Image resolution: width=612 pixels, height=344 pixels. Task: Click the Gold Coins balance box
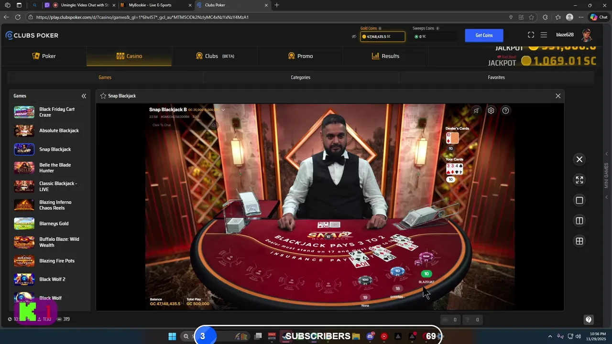click(382, 36)
